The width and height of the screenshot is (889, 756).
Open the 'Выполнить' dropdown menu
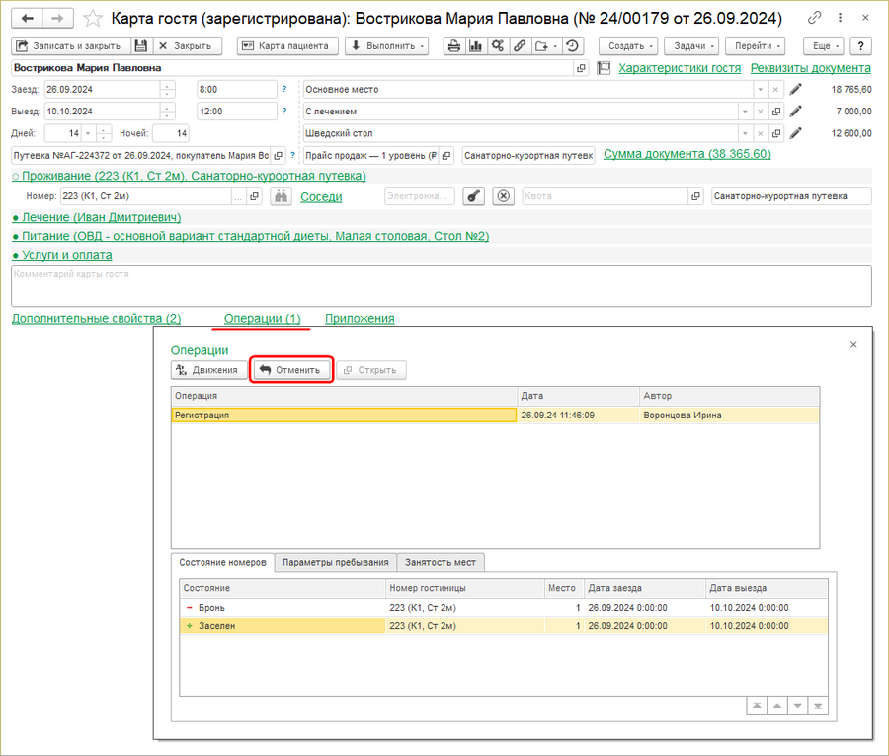[386, 46]
